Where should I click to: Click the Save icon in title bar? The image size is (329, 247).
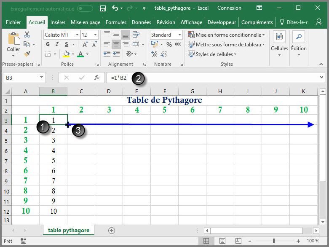[103, 8]
